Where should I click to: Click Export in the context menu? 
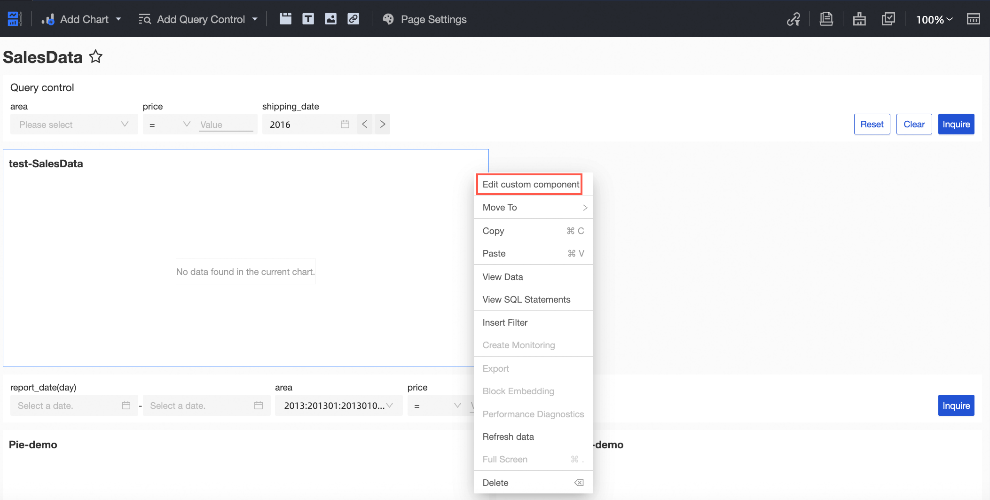534,368
